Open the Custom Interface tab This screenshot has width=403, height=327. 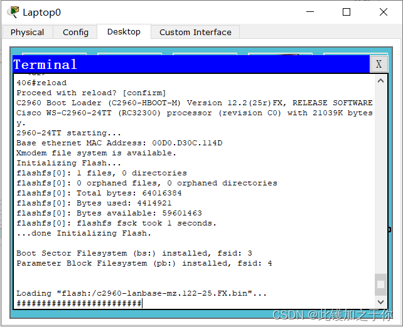[x=195, y=32]
